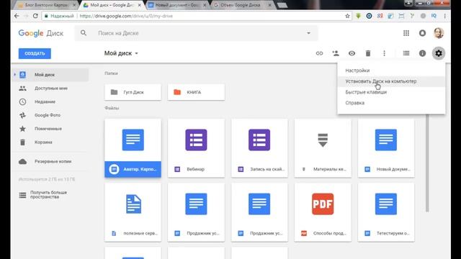Click Получить больше пространства link
The width and height of the screenshot is (461, 259).
pos(48,195)
